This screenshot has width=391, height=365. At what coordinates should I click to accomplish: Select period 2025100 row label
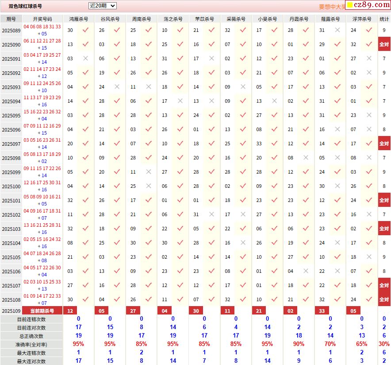[11, 186]
